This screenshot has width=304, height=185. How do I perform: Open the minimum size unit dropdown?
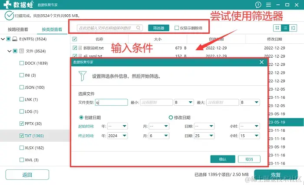184,102
